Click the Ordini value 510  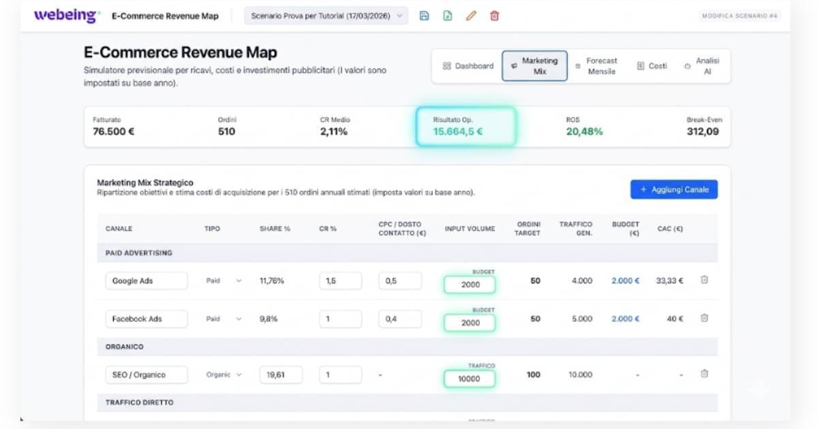click(226, 131)
